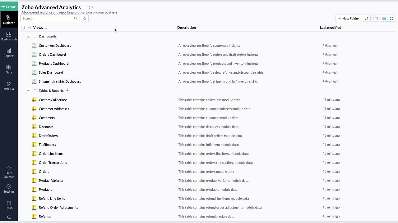This screenshot has height=223, width=398.
Task: Open the Trash in the sidebar
Action: (9, 205)
